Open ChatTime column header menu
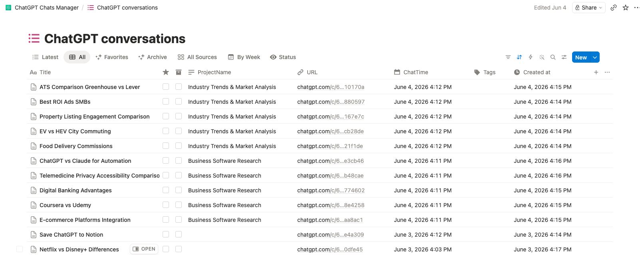 tap(411, 72)
